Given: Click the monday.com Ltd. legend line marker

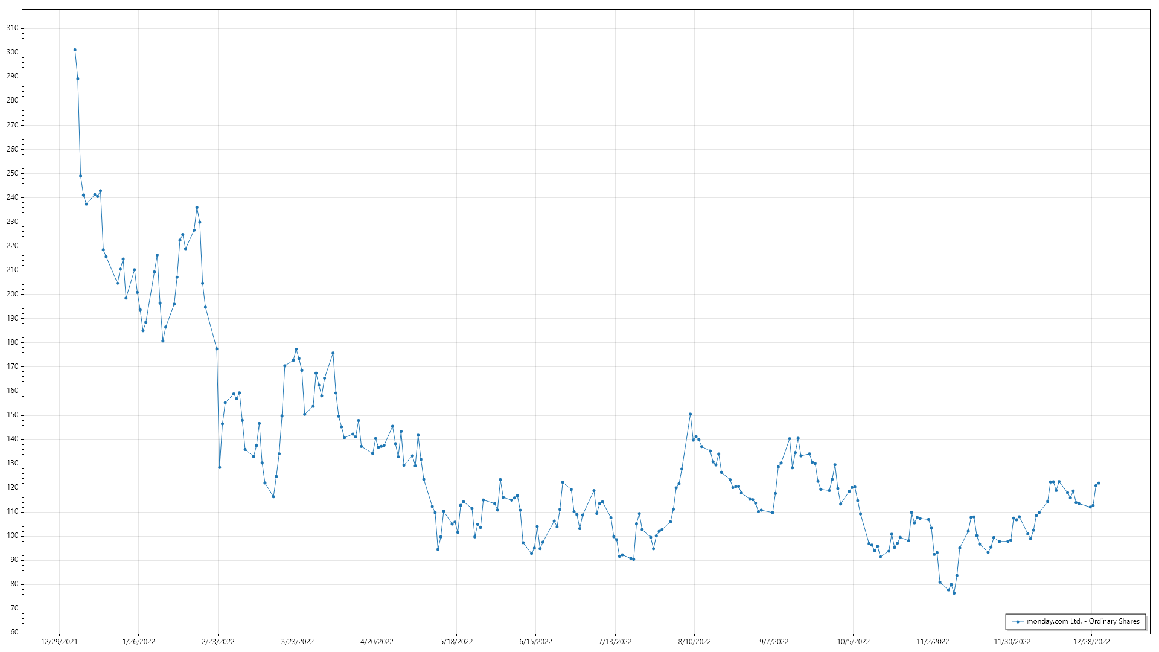Looking at the screenshot, I should tap(1018, 622).
